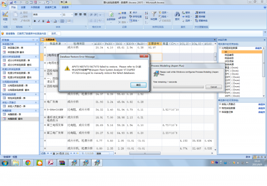Switch to the 创建 ribbon tab
267x186 pixels.
pos(23,7)
